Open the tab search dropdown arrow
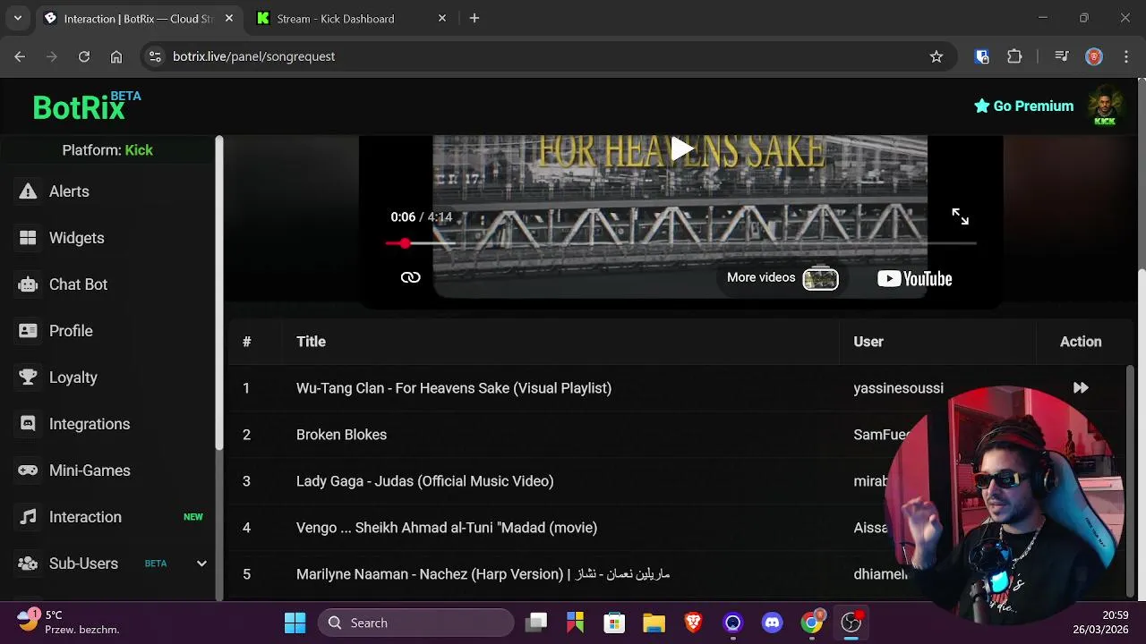Viewport: 1146px width, 644px height. click(x=17, y=18)
